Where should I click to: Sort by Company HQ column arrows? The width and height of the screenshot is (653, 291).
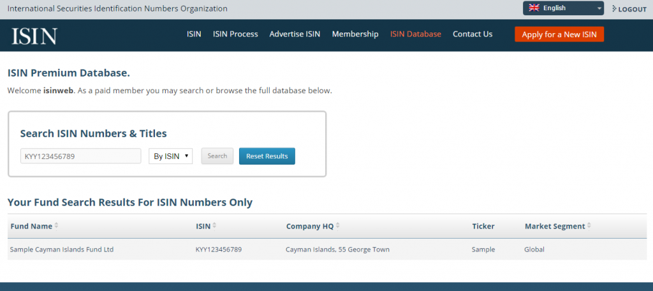pyautogui.click(x=338, y=226)
